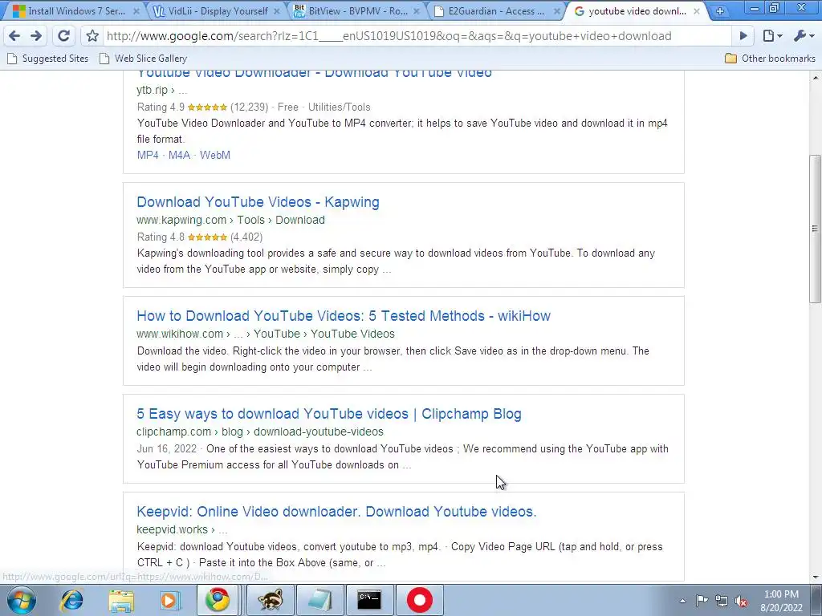Viewport: 822px width, 616px height.
Task: Open the wrench settings menu
Action: (x=804, y=35)
